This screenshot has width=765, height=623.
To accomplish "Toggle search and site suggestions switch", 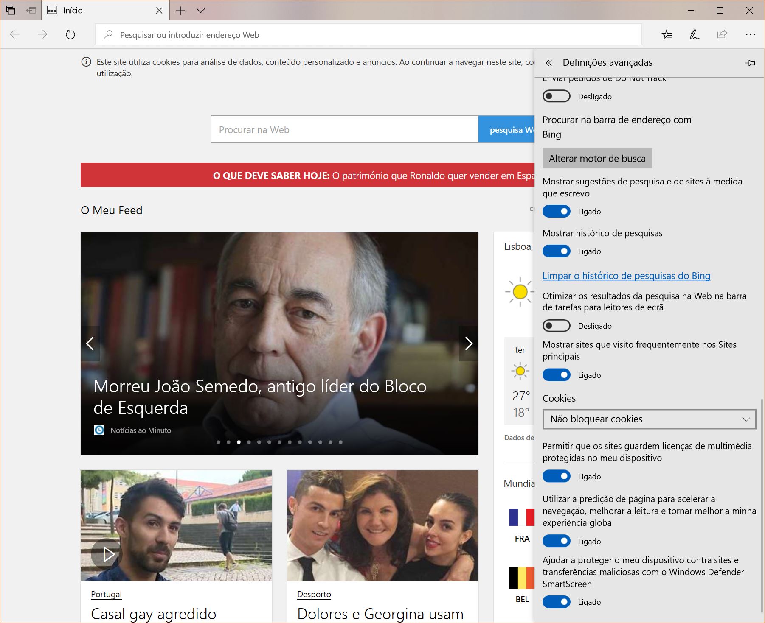I will click(557, 211).
